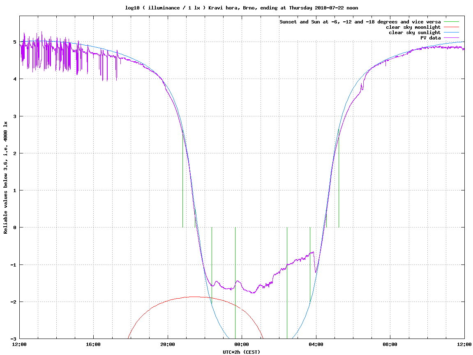
Task: Select the 'Sunset and Sun at -6' legend label
Action: 360,22
